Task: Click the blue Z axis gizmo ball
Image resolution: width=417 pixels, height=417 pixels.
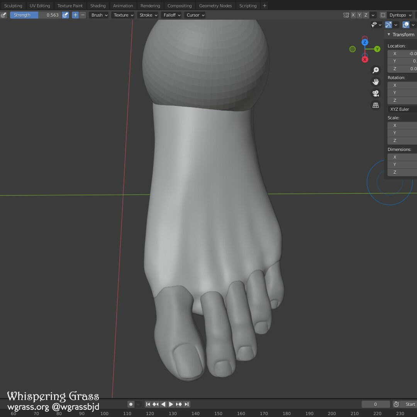Action: point(364,42)
